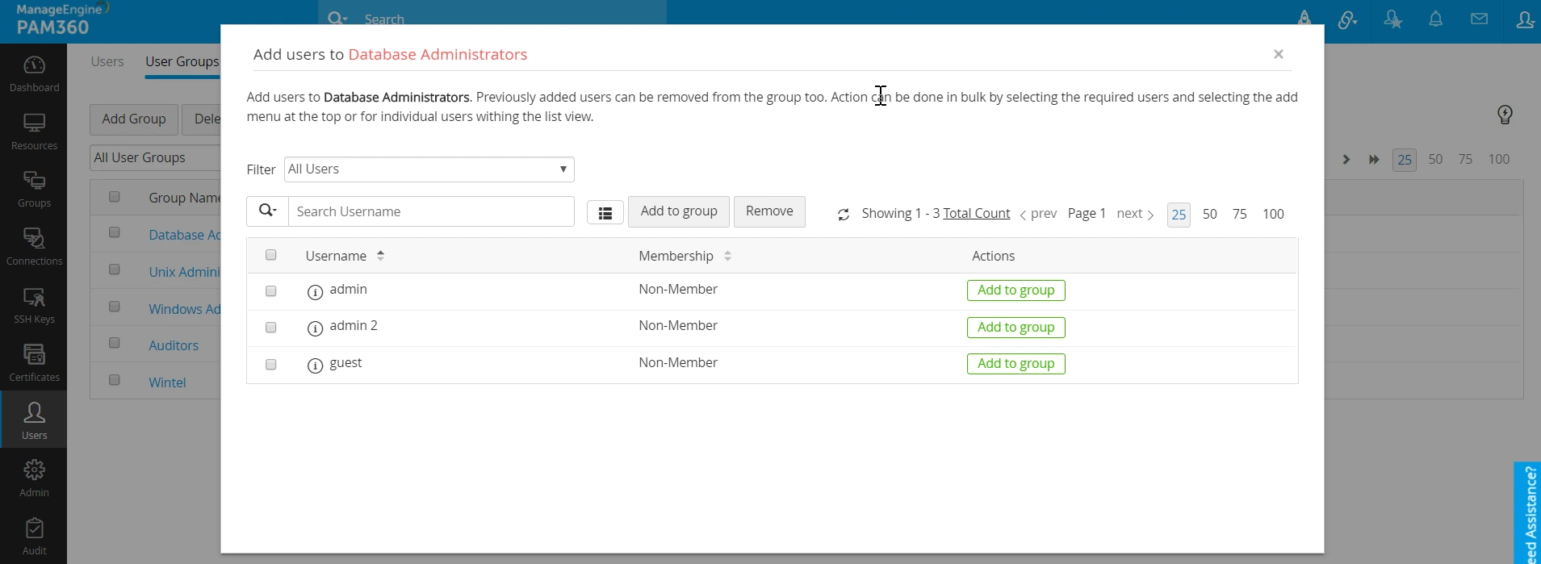Add user admin to the group
The height and width of the screenshot is (564, 1541).
point(1016,290)
